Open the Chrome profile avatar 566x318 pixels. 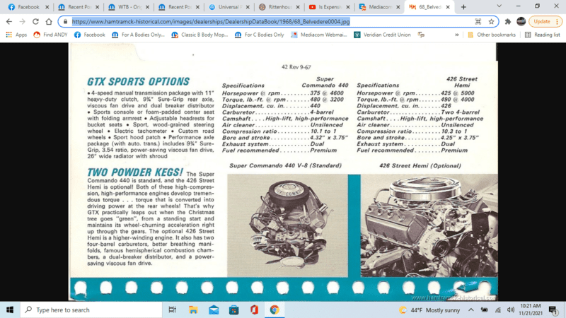coord(521,22)
